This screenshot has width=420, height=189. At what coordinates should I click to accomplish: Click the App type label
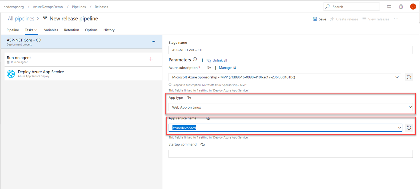(176, 98)
